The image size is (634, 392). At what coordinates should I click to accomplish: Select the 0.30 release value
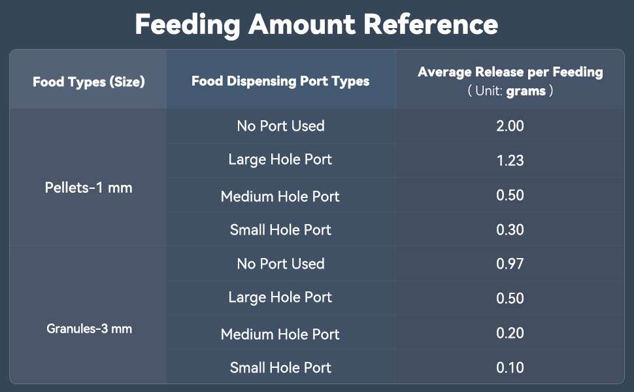coord(510,230)
